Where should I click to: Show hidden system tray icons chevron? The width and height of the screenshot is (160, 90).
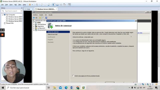point(129,88)
